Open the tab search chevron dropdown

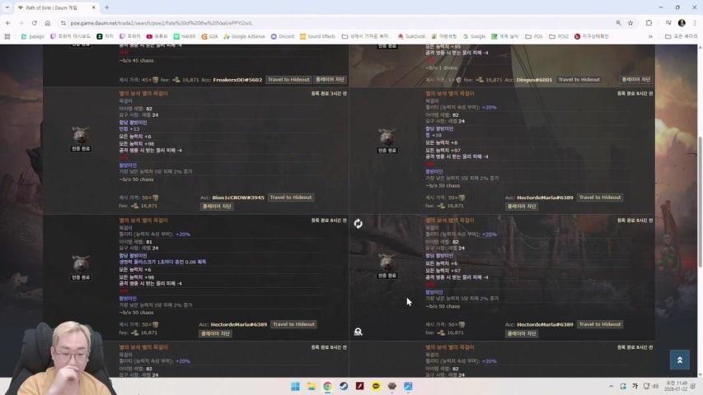[7, 7]
